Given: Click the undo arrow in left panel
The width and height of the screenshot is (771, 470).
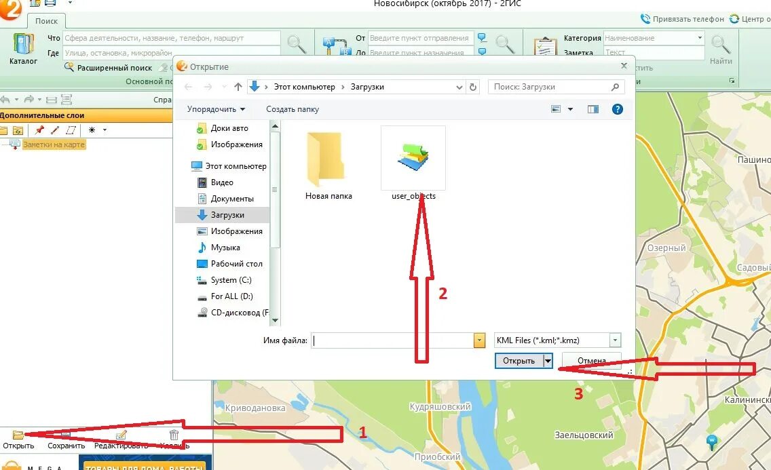Looking at the screenshot, I should click(5, 100).
